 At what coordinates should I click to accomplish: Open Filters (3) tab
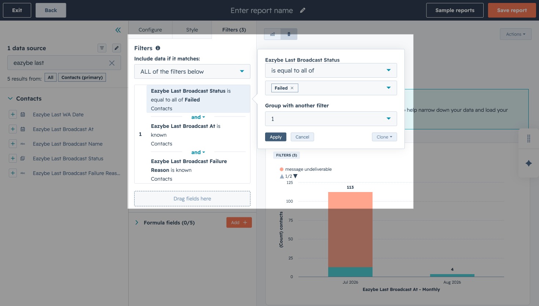point(234,30)
